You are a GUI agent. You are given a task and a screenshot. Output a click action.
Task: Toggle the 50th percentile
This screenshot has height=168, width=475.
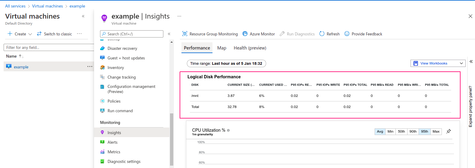[x=401, y=131]
